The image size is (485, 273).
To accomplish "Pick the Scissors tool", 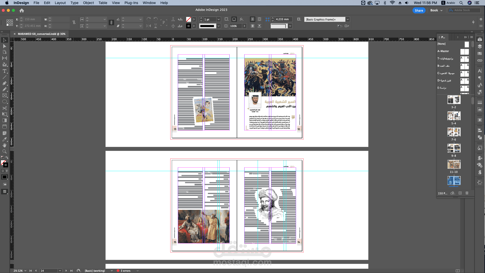I will (5, 108).
